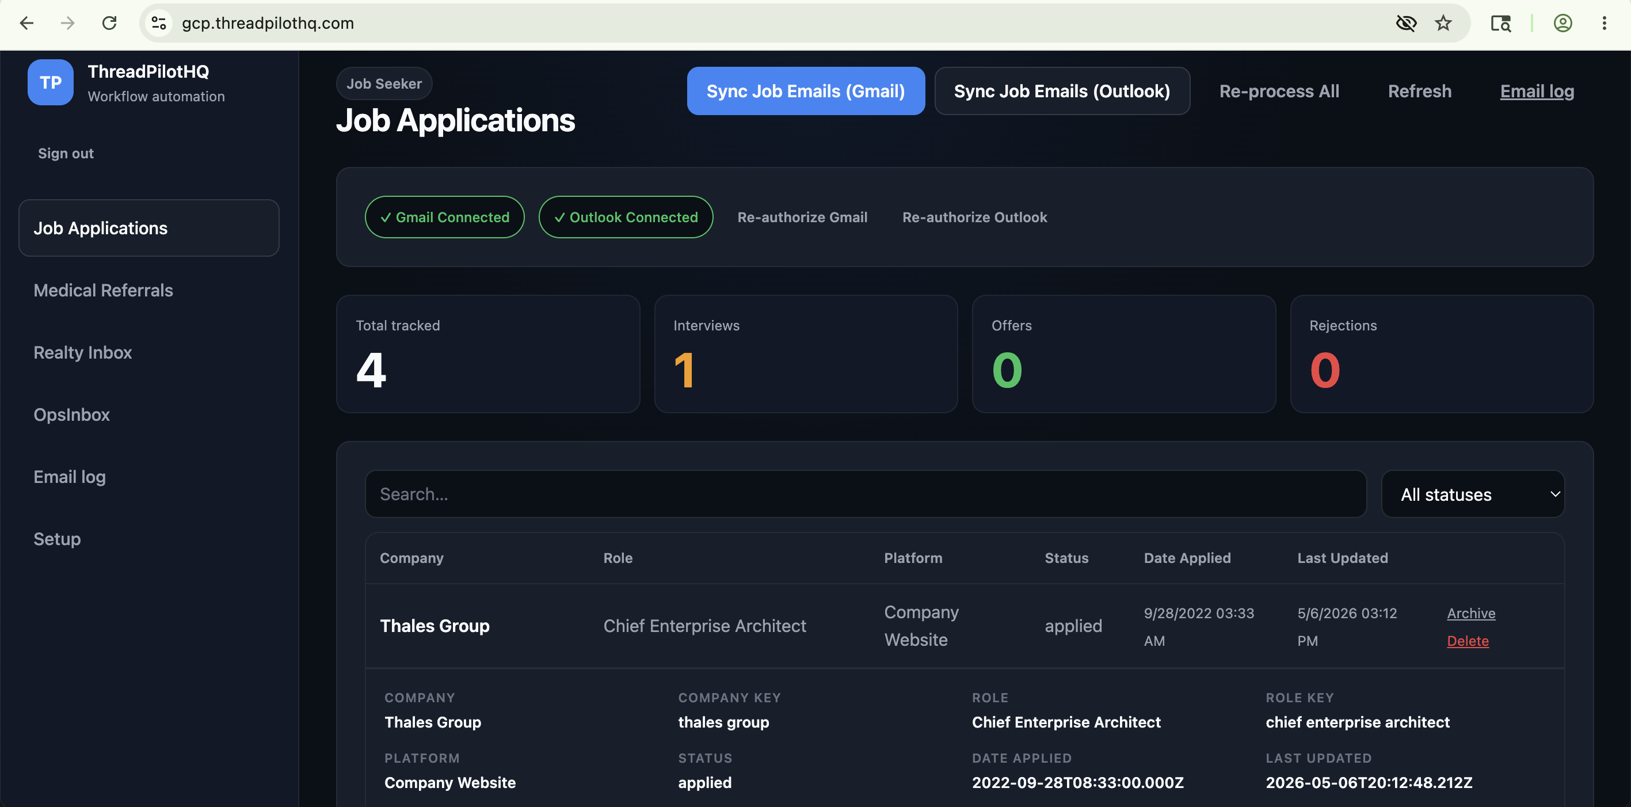Screen dimensions: 1631x807
Task: Click the Refresh button in header
Action: (1420, 91)
